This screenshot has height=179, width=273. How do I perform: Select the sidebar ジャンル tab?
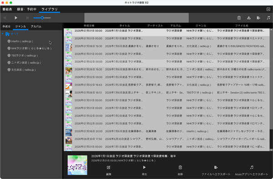pyautogui.click(x=20, y=26)
